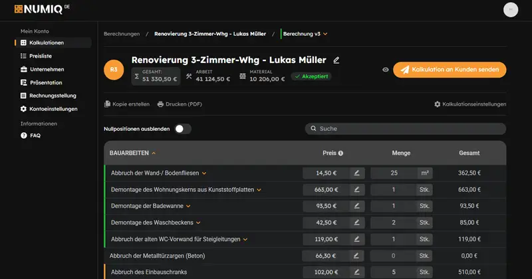Open Kalkulationseinstellungen gear settings
This screenshot has width=532, height=279.
click(x=438, y=104)
